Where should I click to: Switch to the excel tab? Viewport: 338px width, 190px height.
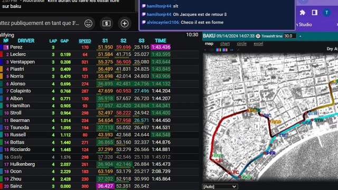[x=258, y=43]
